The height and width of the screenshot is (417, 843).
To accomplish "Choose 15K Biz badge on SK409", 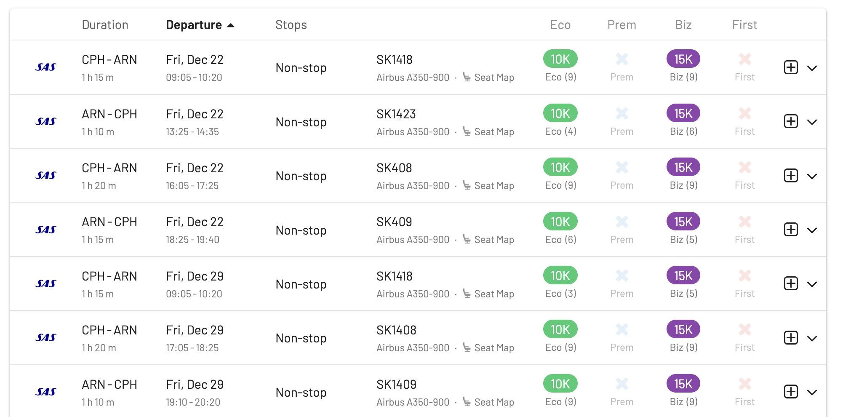I will pos(683,222).
